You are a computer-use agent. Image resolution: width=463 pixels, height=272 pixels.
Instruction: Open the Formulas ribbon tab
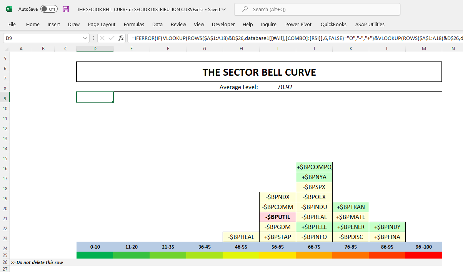tap(134, 24)
